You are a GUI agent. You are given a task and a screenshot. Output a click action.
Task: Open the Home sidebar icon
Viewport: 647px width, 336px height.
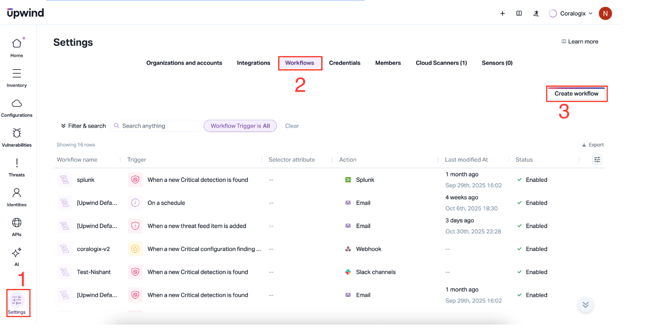point(17,44)
